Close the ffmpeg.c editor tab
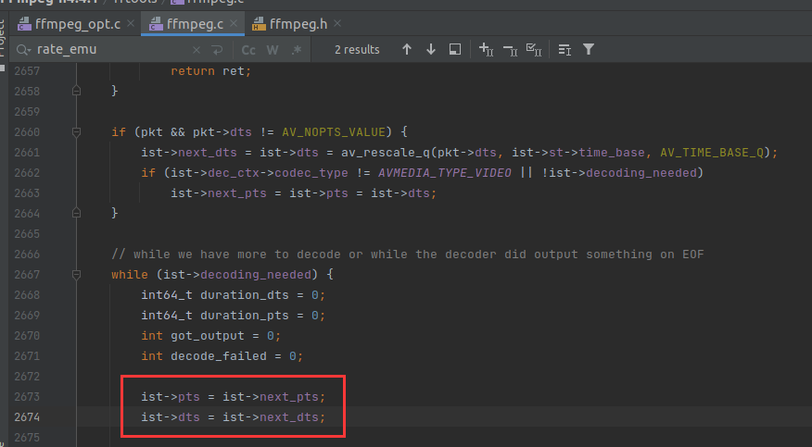 tap(235, 23)
